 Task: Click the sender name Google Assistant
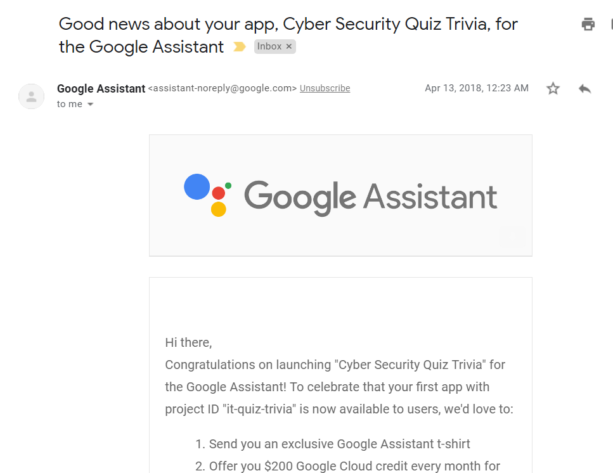click(101, 89)
